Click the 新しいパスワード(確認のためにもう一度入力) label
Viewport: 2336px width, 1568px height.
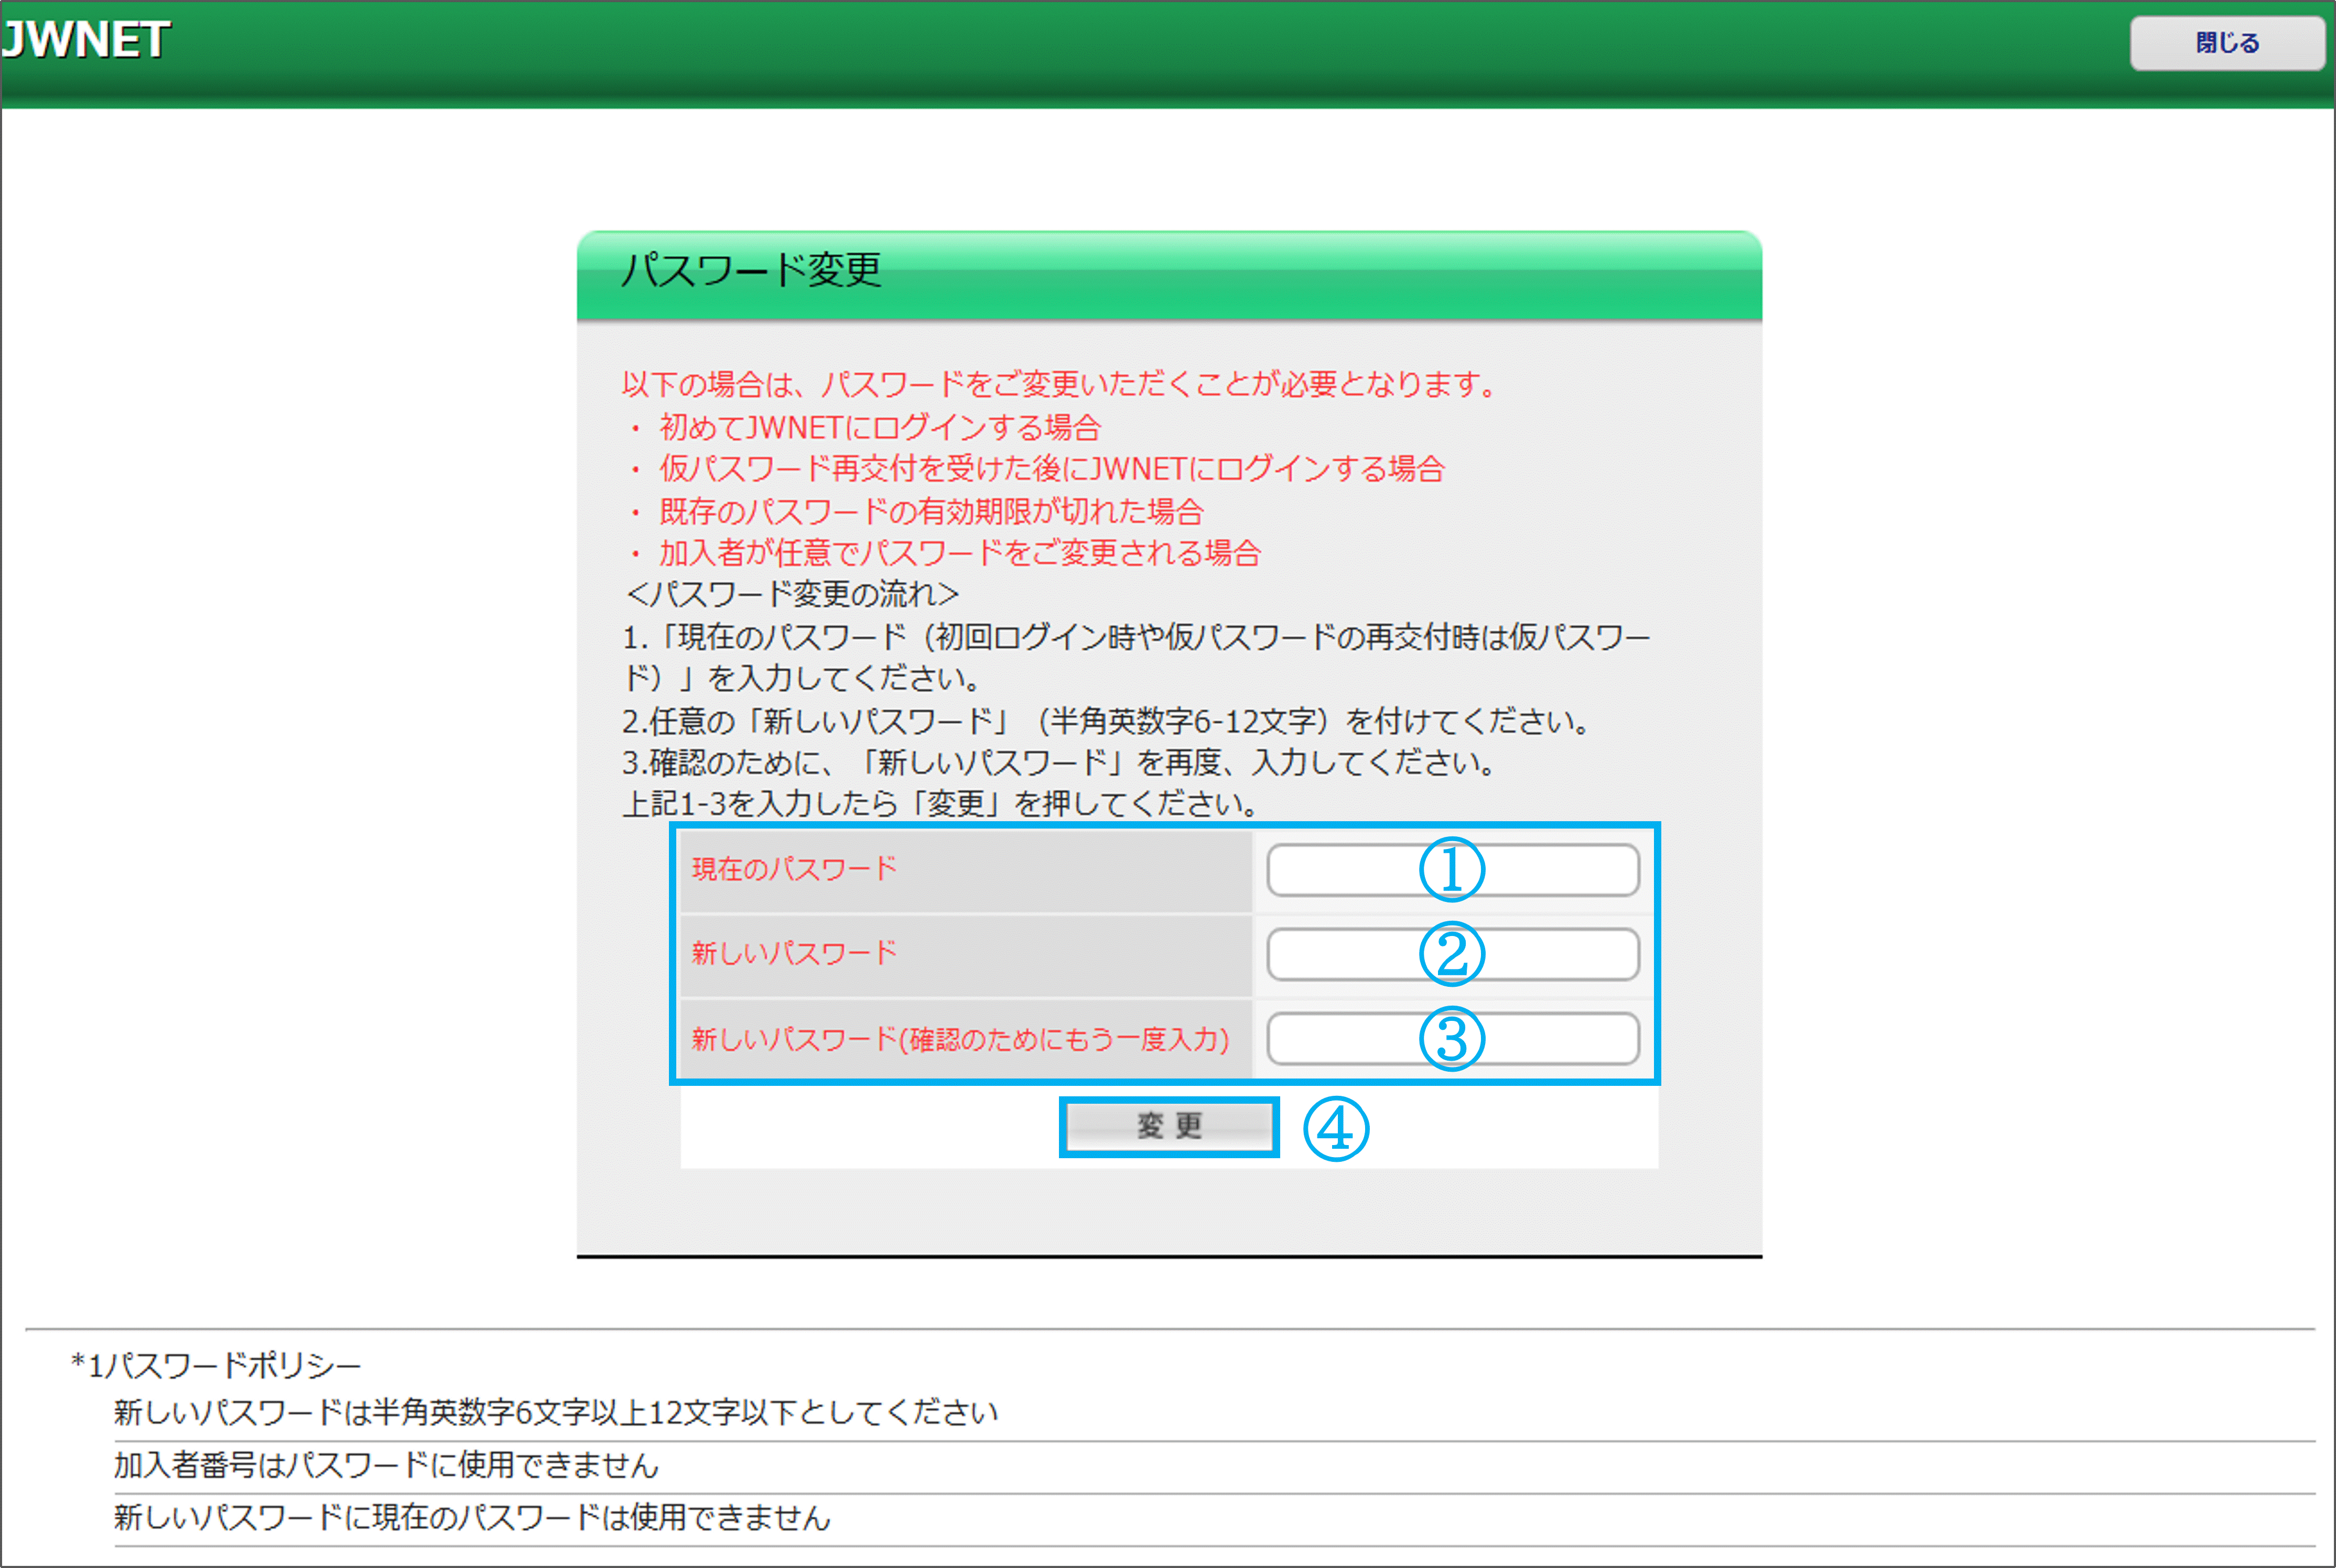(x=959, y=1039)
